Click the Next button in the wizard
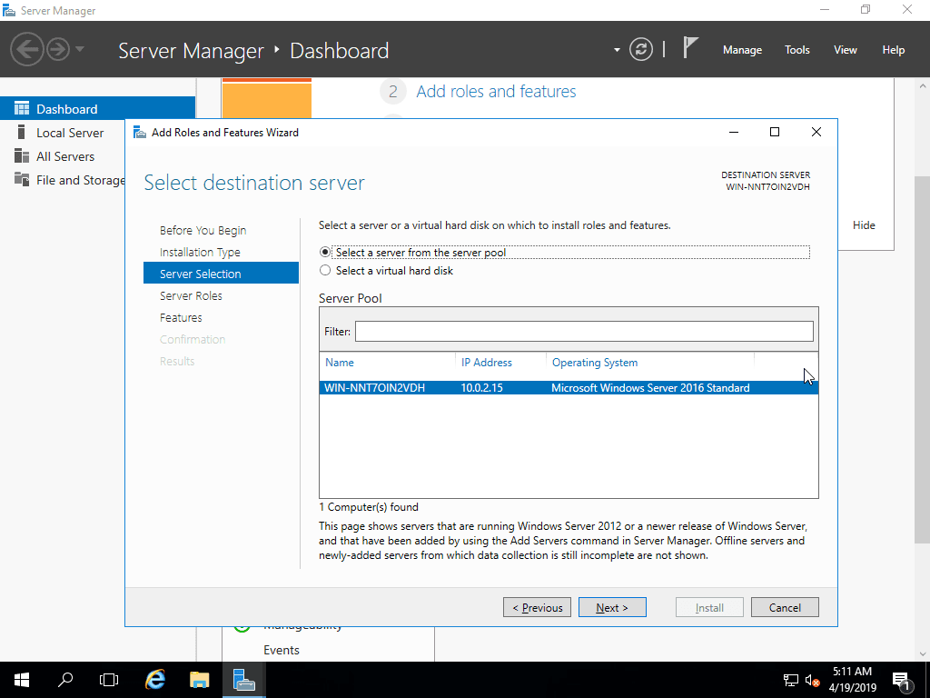The width and height of the screenshot is (930, 698). [612, 607]
